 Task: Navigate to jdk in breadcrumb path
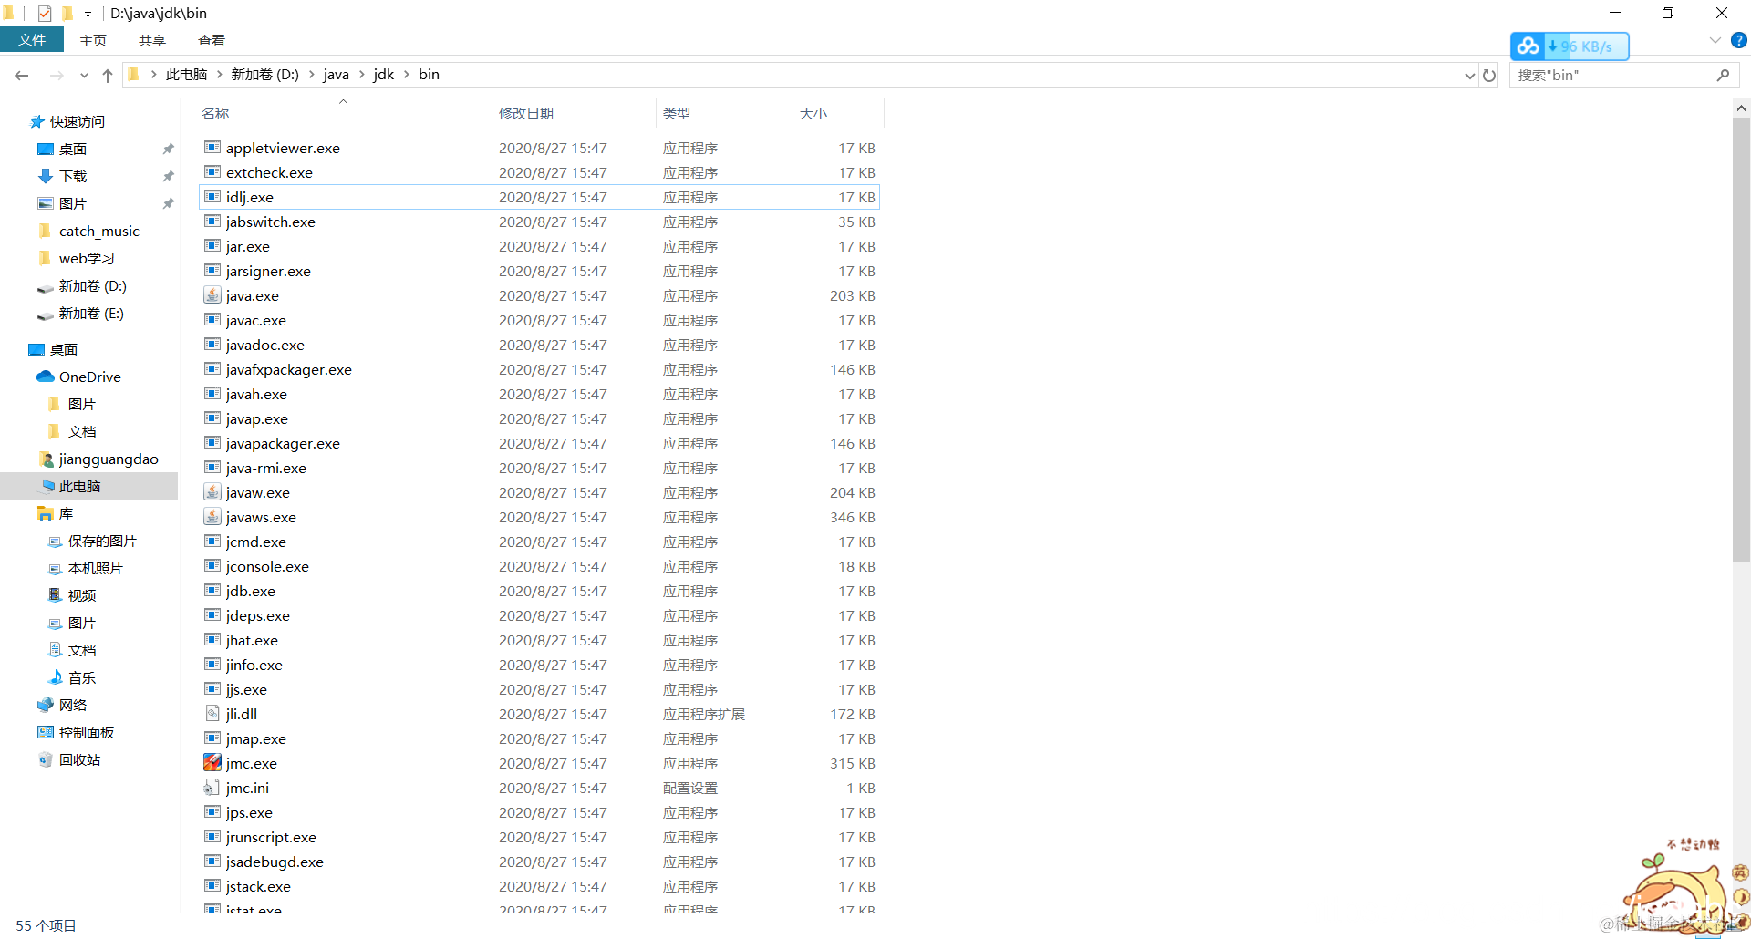coord(384,75)
